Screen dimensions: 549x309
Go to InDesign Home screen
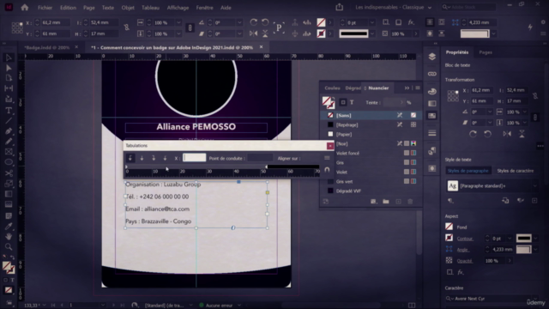pyautogui.click(x=25, y=8)
